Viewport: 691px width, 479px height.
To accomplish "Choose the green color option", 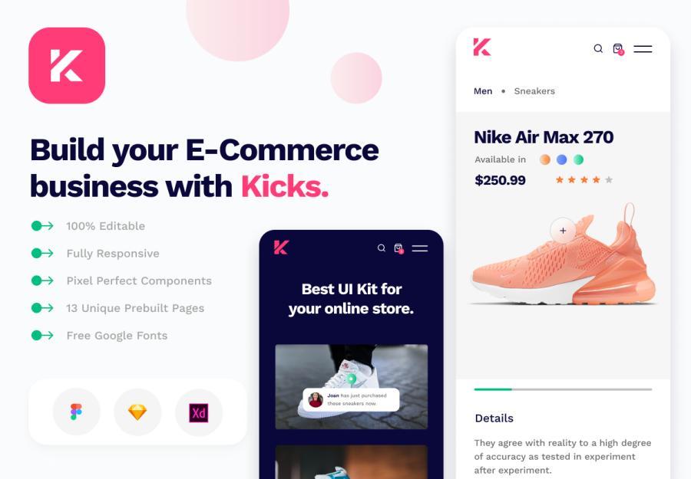I will coord(579,159).
